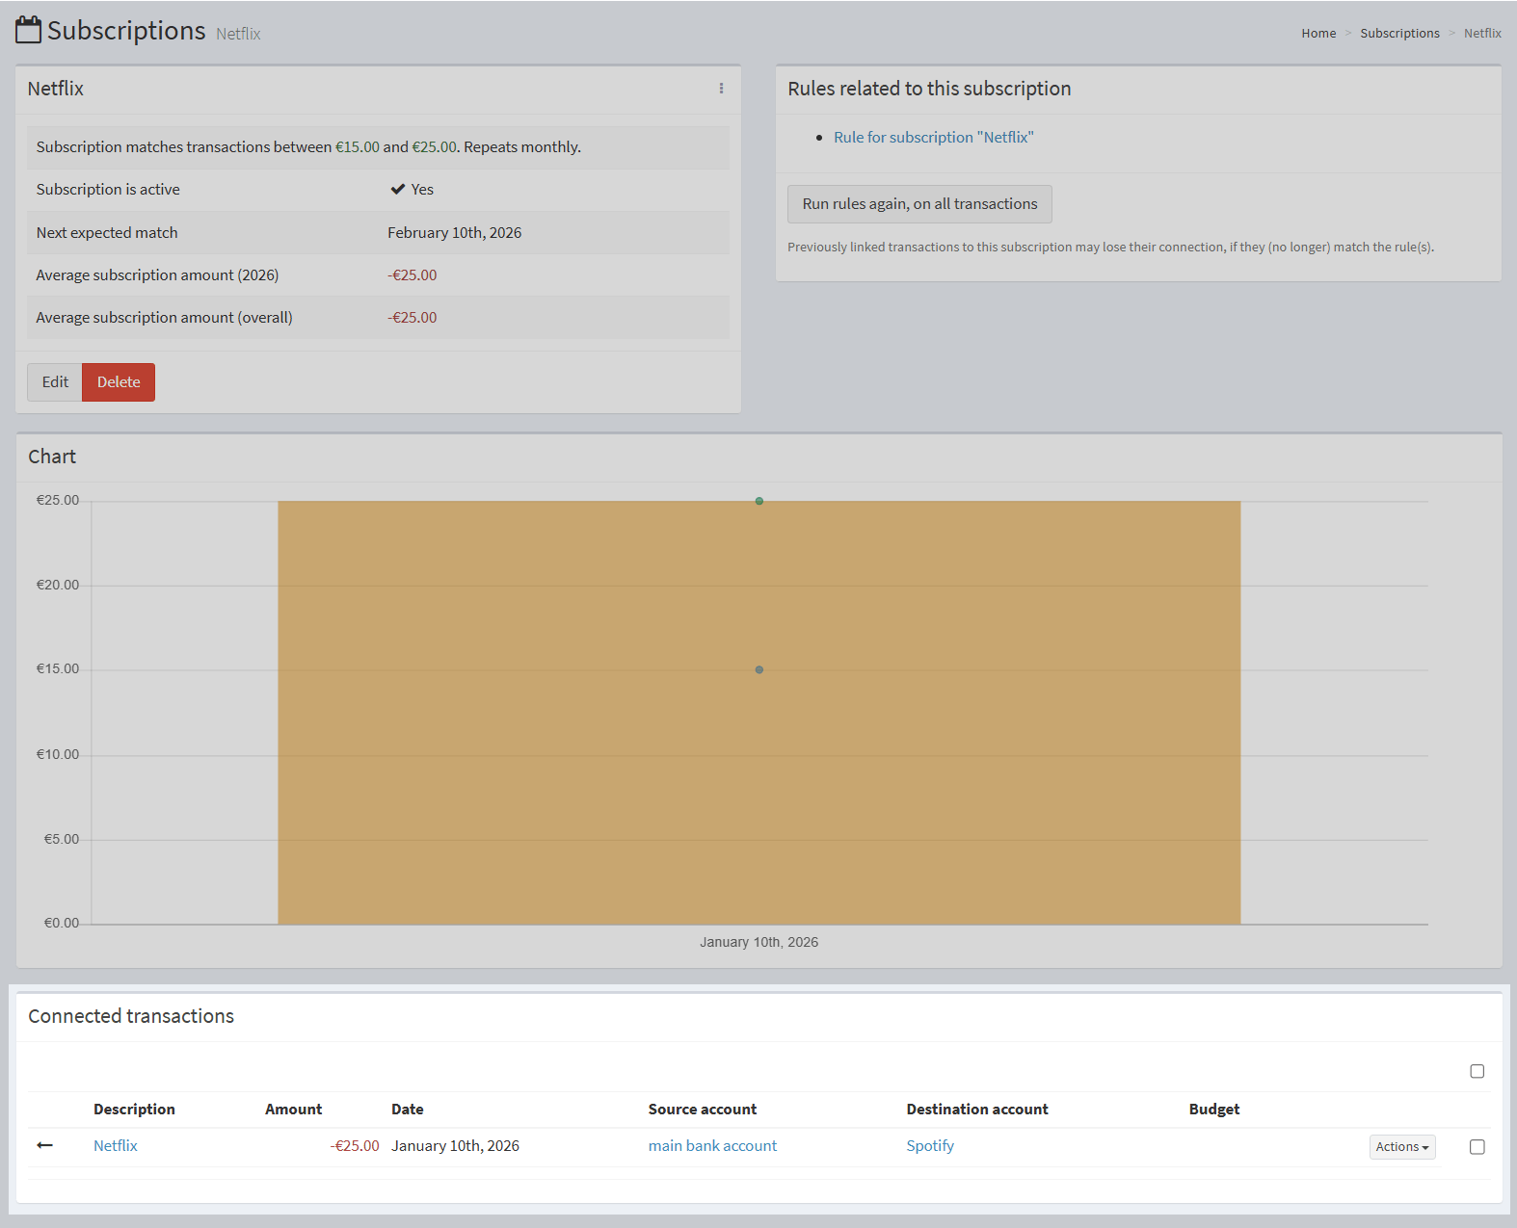Click the Average subscription amount (2026) label
This screenshot has width=1517, height=1228.
pos(157,275)
